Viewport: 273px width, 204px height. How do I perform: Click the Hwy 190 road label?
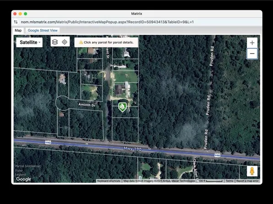(x=133, y=149)
